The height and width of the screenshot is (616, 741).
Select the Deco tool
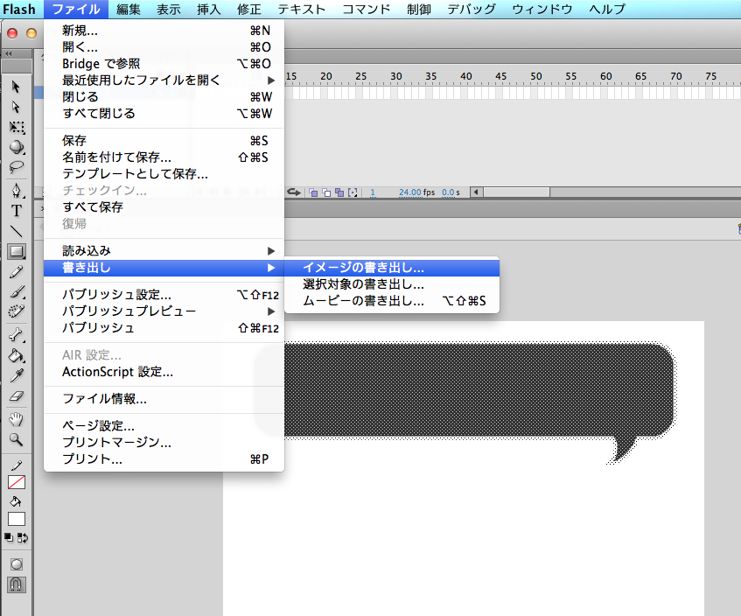(17, 311)
